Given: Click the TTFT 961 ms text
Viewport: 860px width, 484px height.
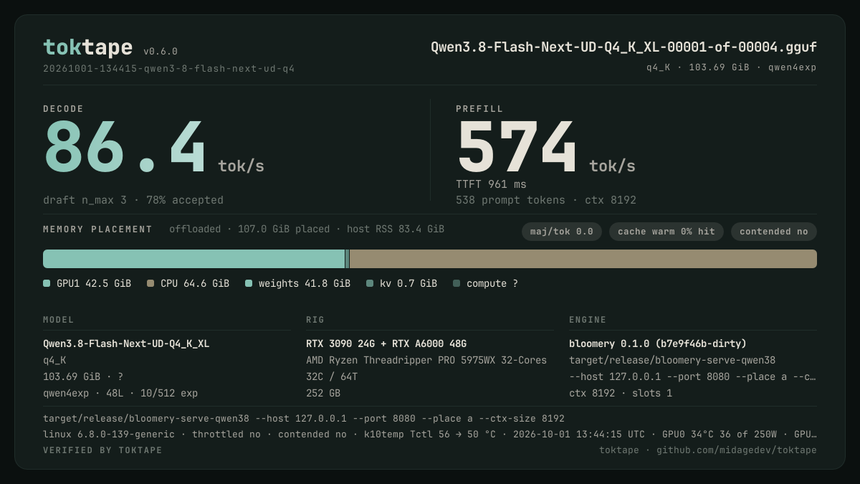Looking at the screenshot, I should 491,184.
